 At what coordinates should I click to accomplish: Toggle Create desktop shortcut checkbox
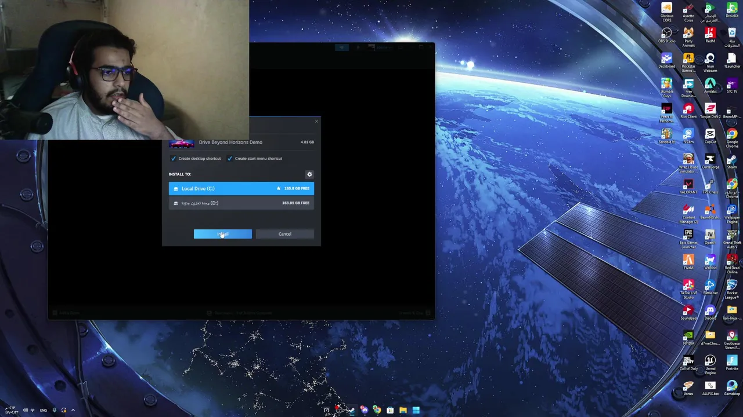coord(173,158)
